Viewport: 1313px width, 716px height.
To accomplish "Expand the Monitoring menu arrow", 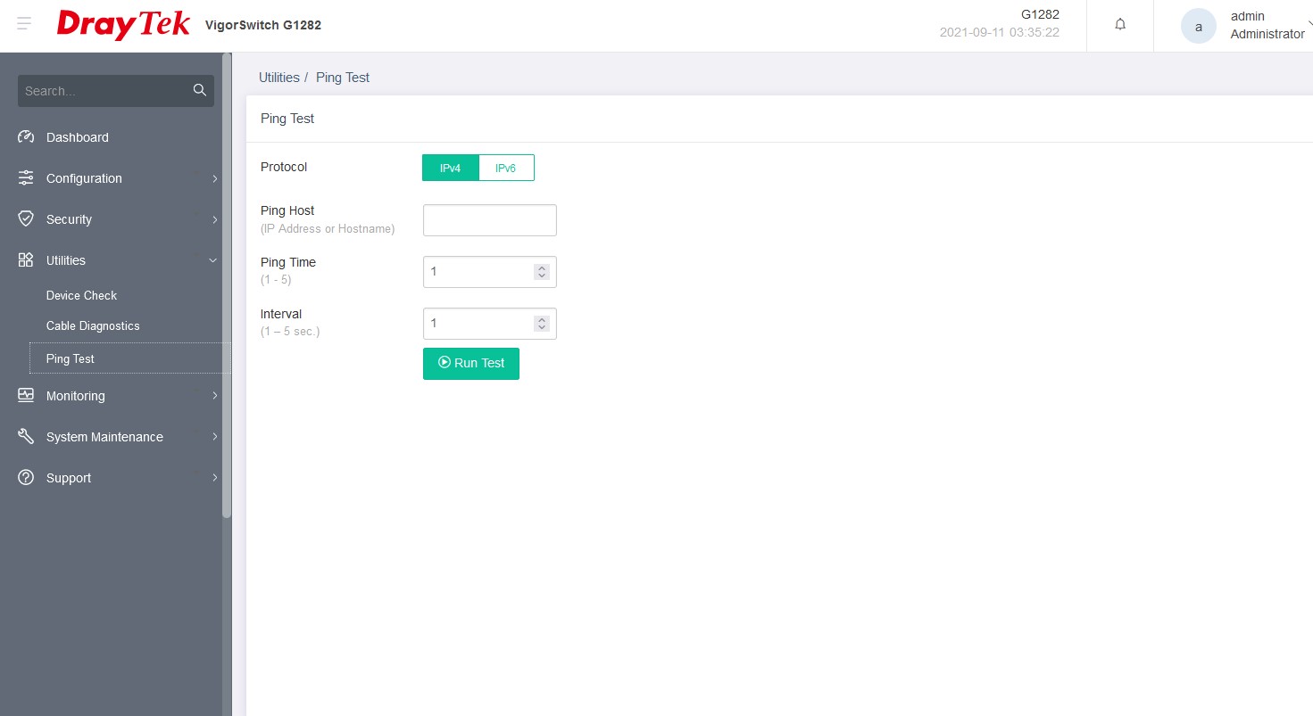I will [x=214, y=396].
